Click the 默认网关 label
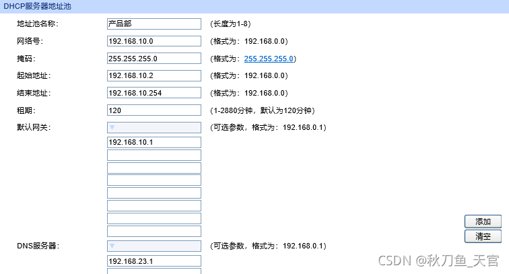This screenshot has width=509, height=274. (34, 127)
